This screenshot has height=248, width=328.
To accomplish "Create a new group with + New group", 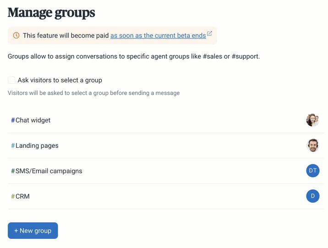I will click(x=33, y=231).
